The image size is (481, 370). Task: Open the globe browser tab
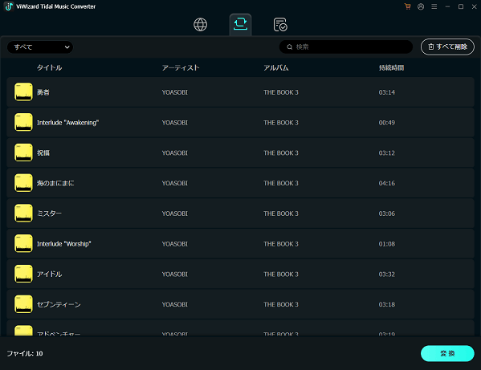(200, 25)
